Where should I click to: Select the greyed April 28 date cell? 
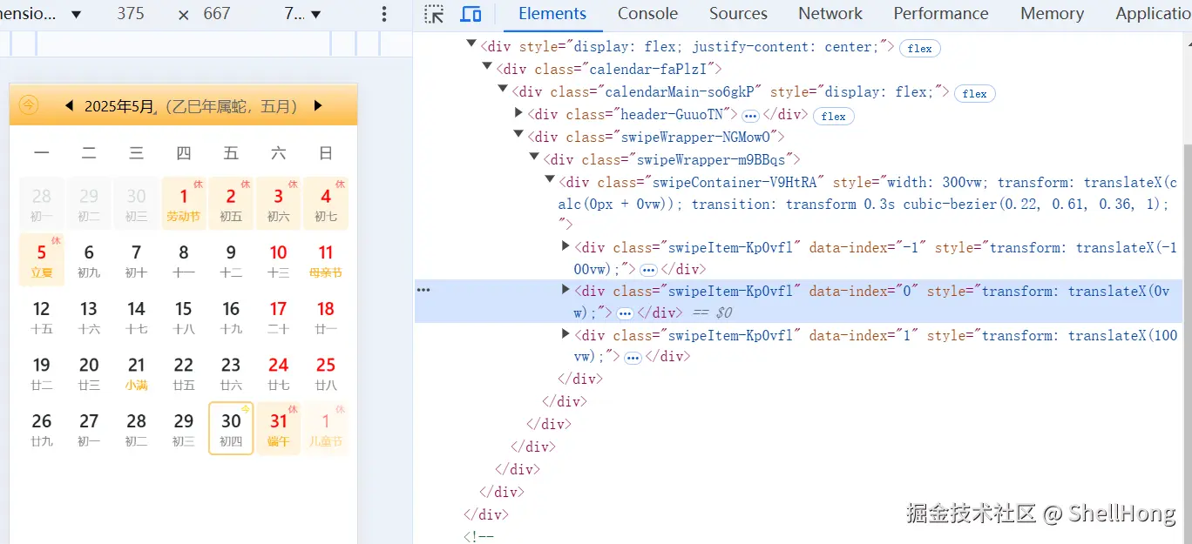pos(42,204)
